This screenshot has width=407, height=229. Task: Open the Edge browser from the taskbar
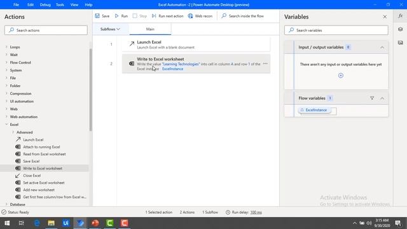click(37, 223)
